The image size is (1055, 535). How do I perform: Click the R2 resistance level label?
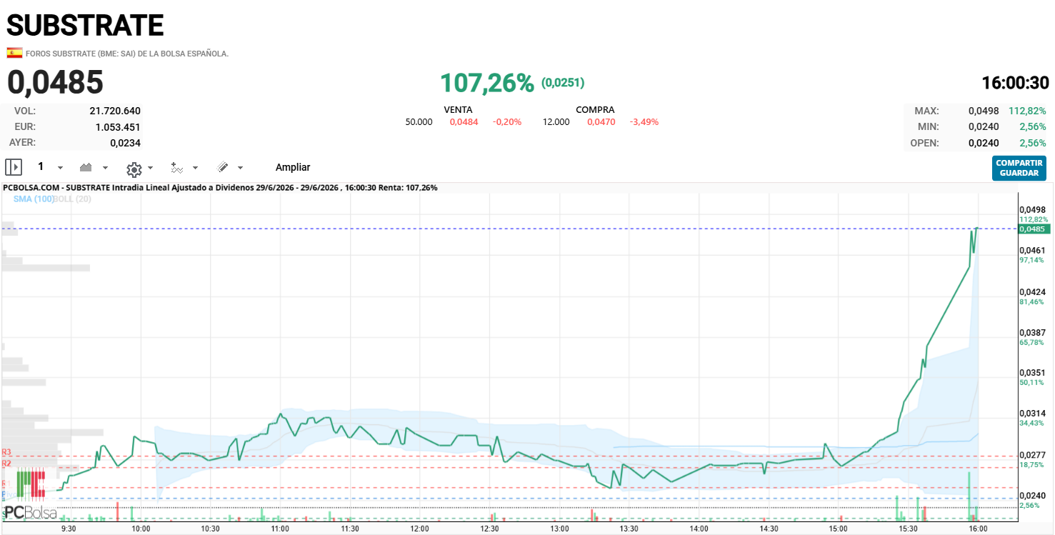click(x=6, y=464)
